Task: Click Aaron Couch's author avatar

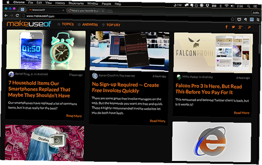Action: [x=95, y=76]
